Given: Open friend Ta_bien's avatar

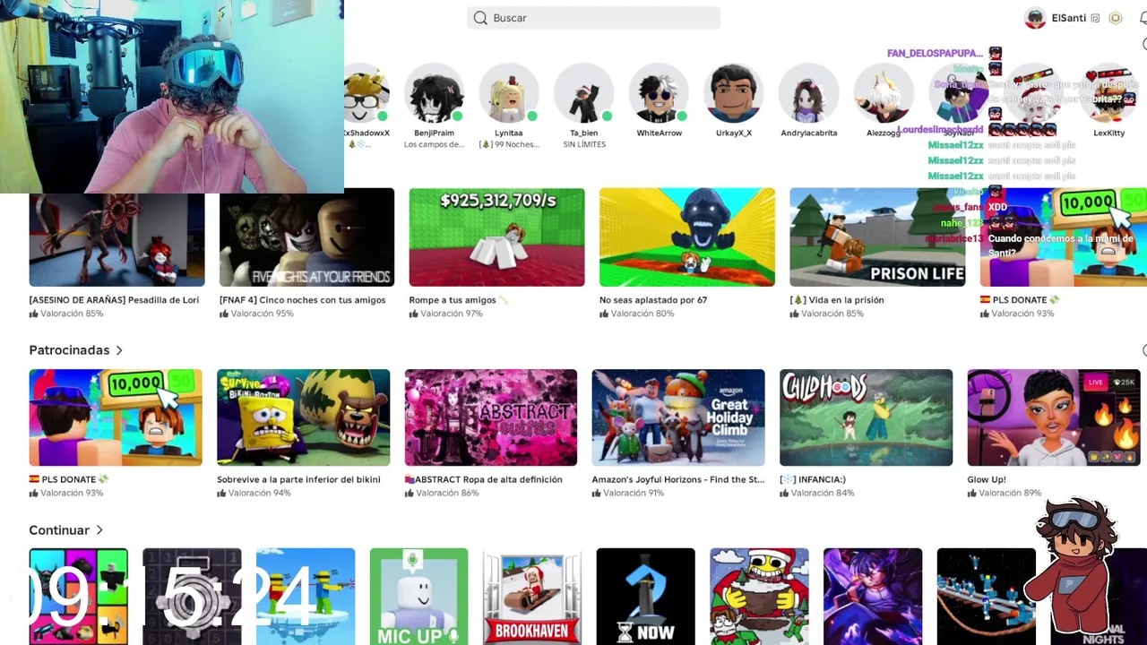Looking at the screenshot, I should (583, 94).
